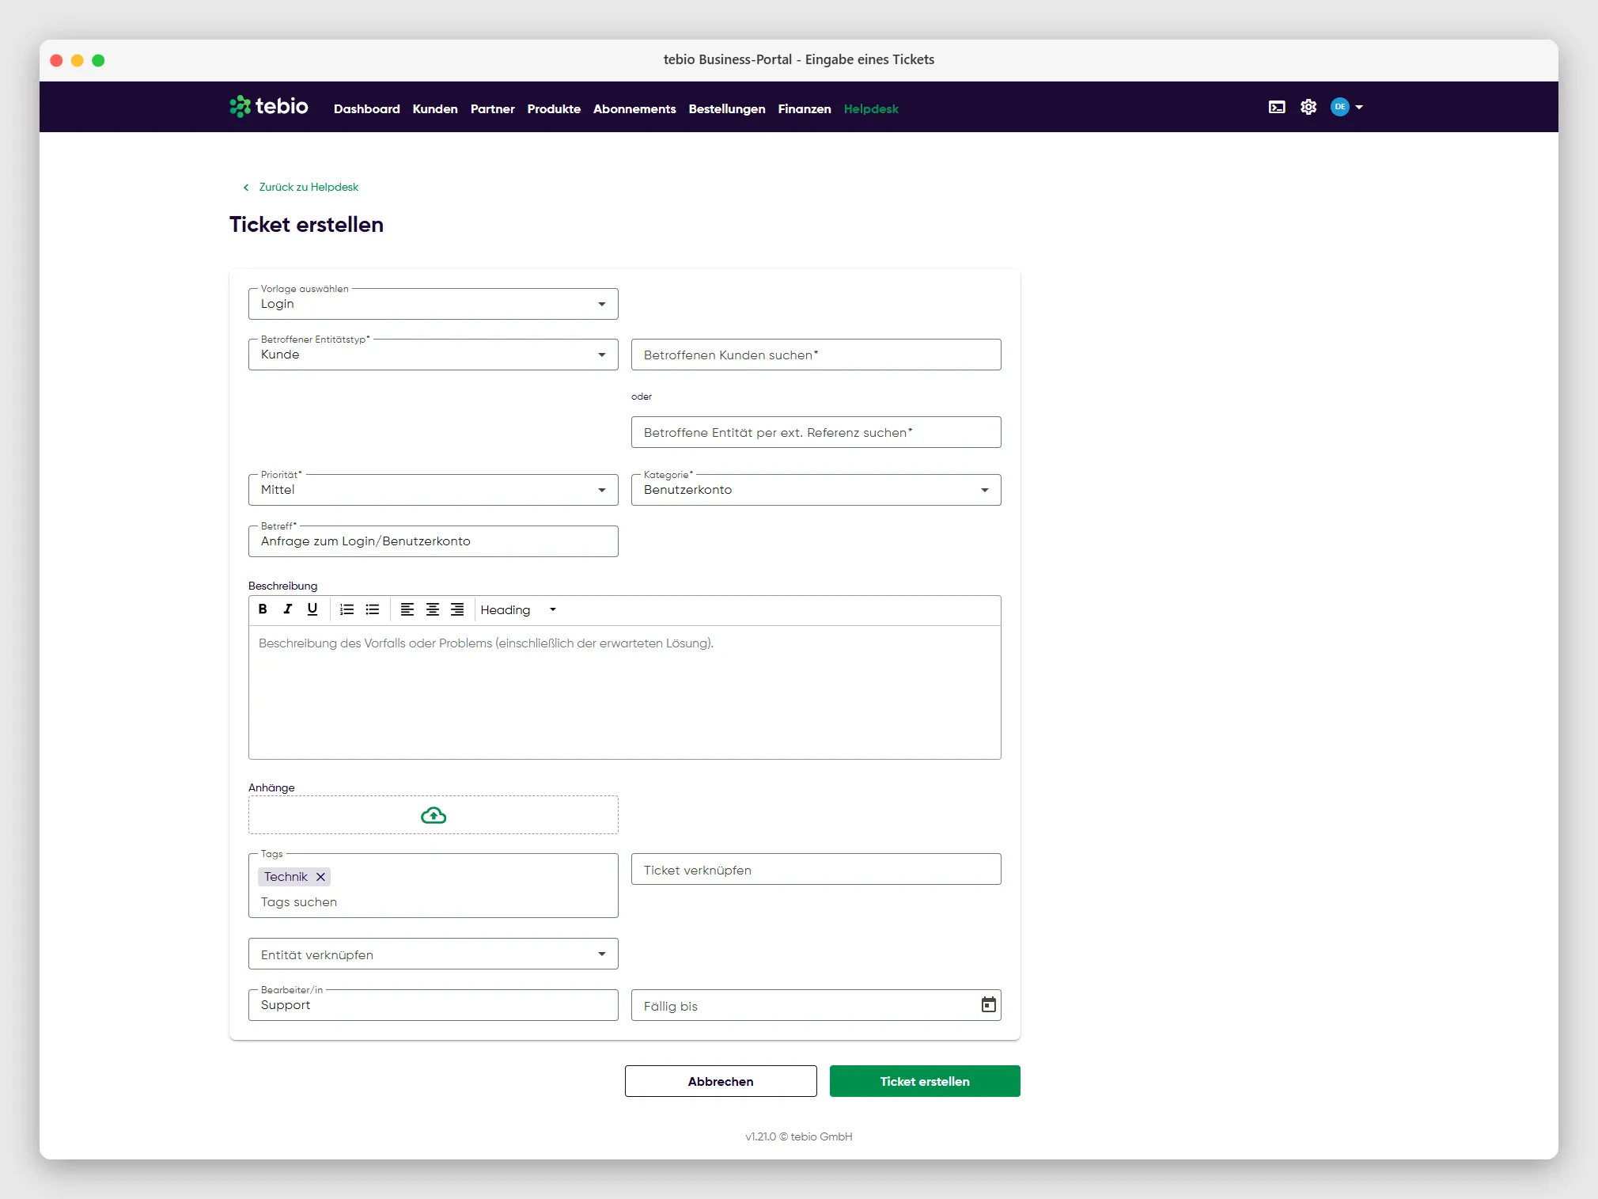This screenshot has width=1598, height=1199.
Task: Toggle underline formatting
Action: pyautogui.click(x=312, y=609)
